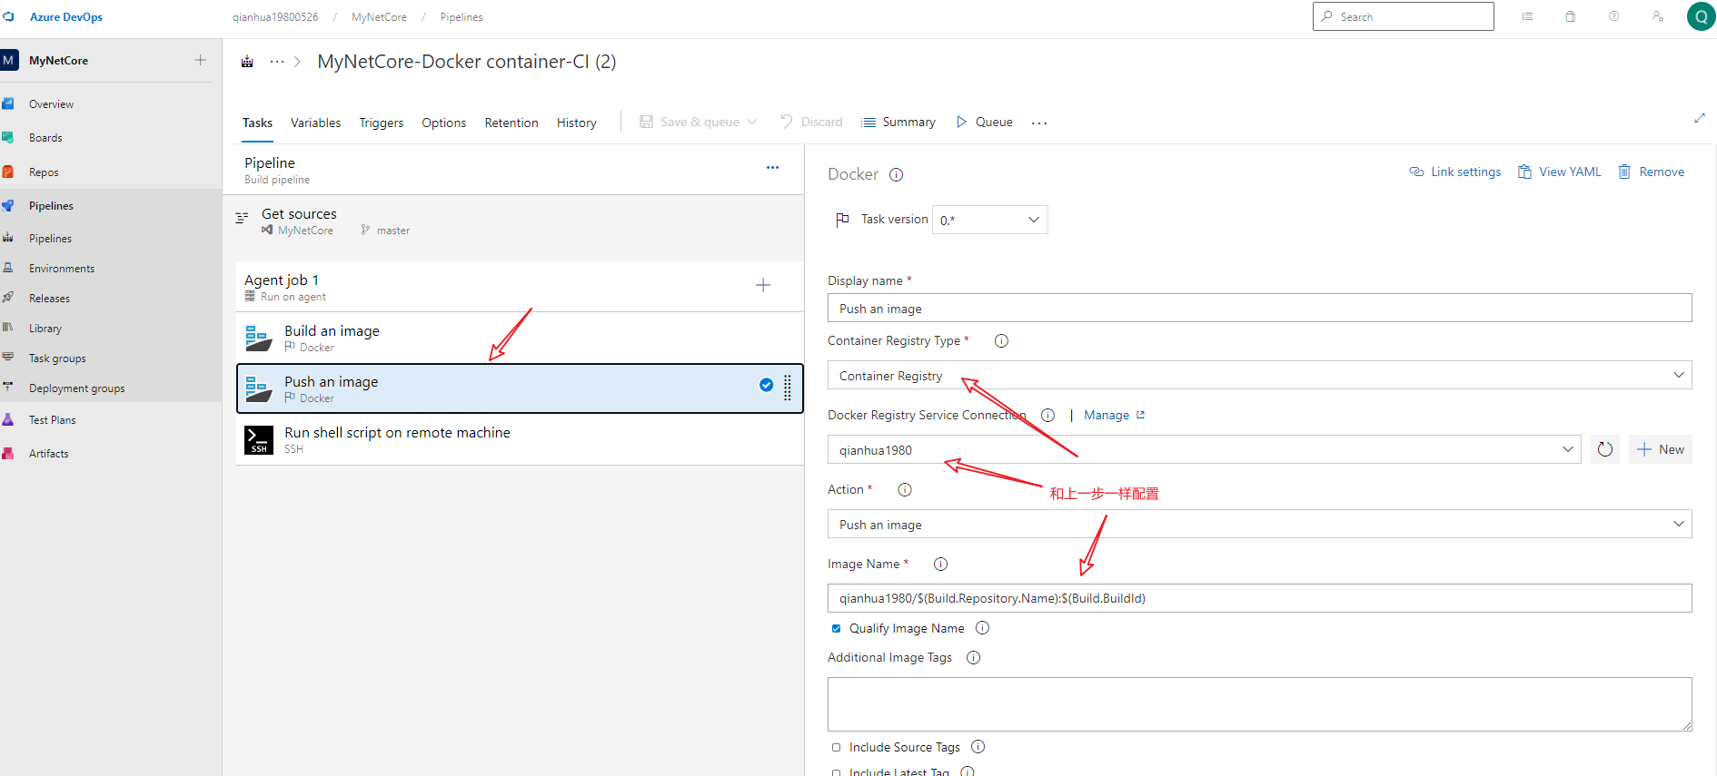Click the refresh service connection icon
This screenshot has height=776, width=1717.
coord(1604,449)
